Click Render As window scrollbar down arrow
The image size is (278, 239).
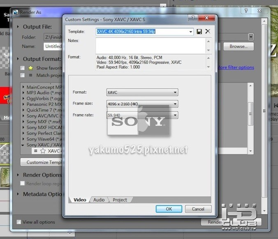pos(264,211)
